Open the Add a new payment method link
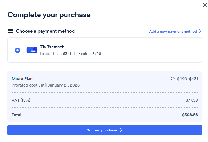The image size is (208, 142). coord(173,31)
